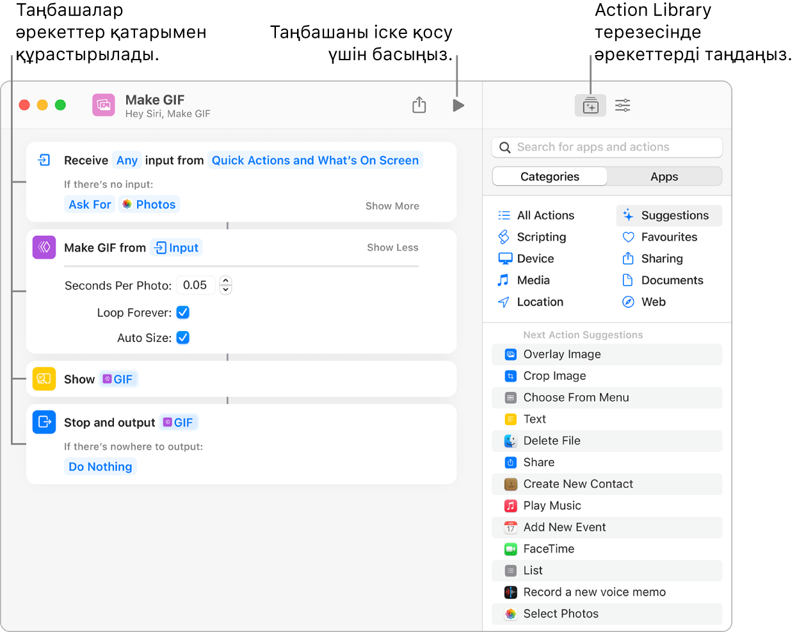Add the FaceTime action
Image resolution: width=797 pixels, height=632 pixels.
549,549
